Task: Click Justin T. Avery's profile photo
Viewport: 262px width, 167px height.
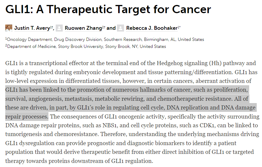Action: tap(9, 28)
